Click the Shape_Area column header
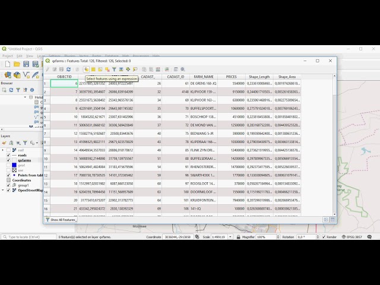 click(x=287, y=77)
